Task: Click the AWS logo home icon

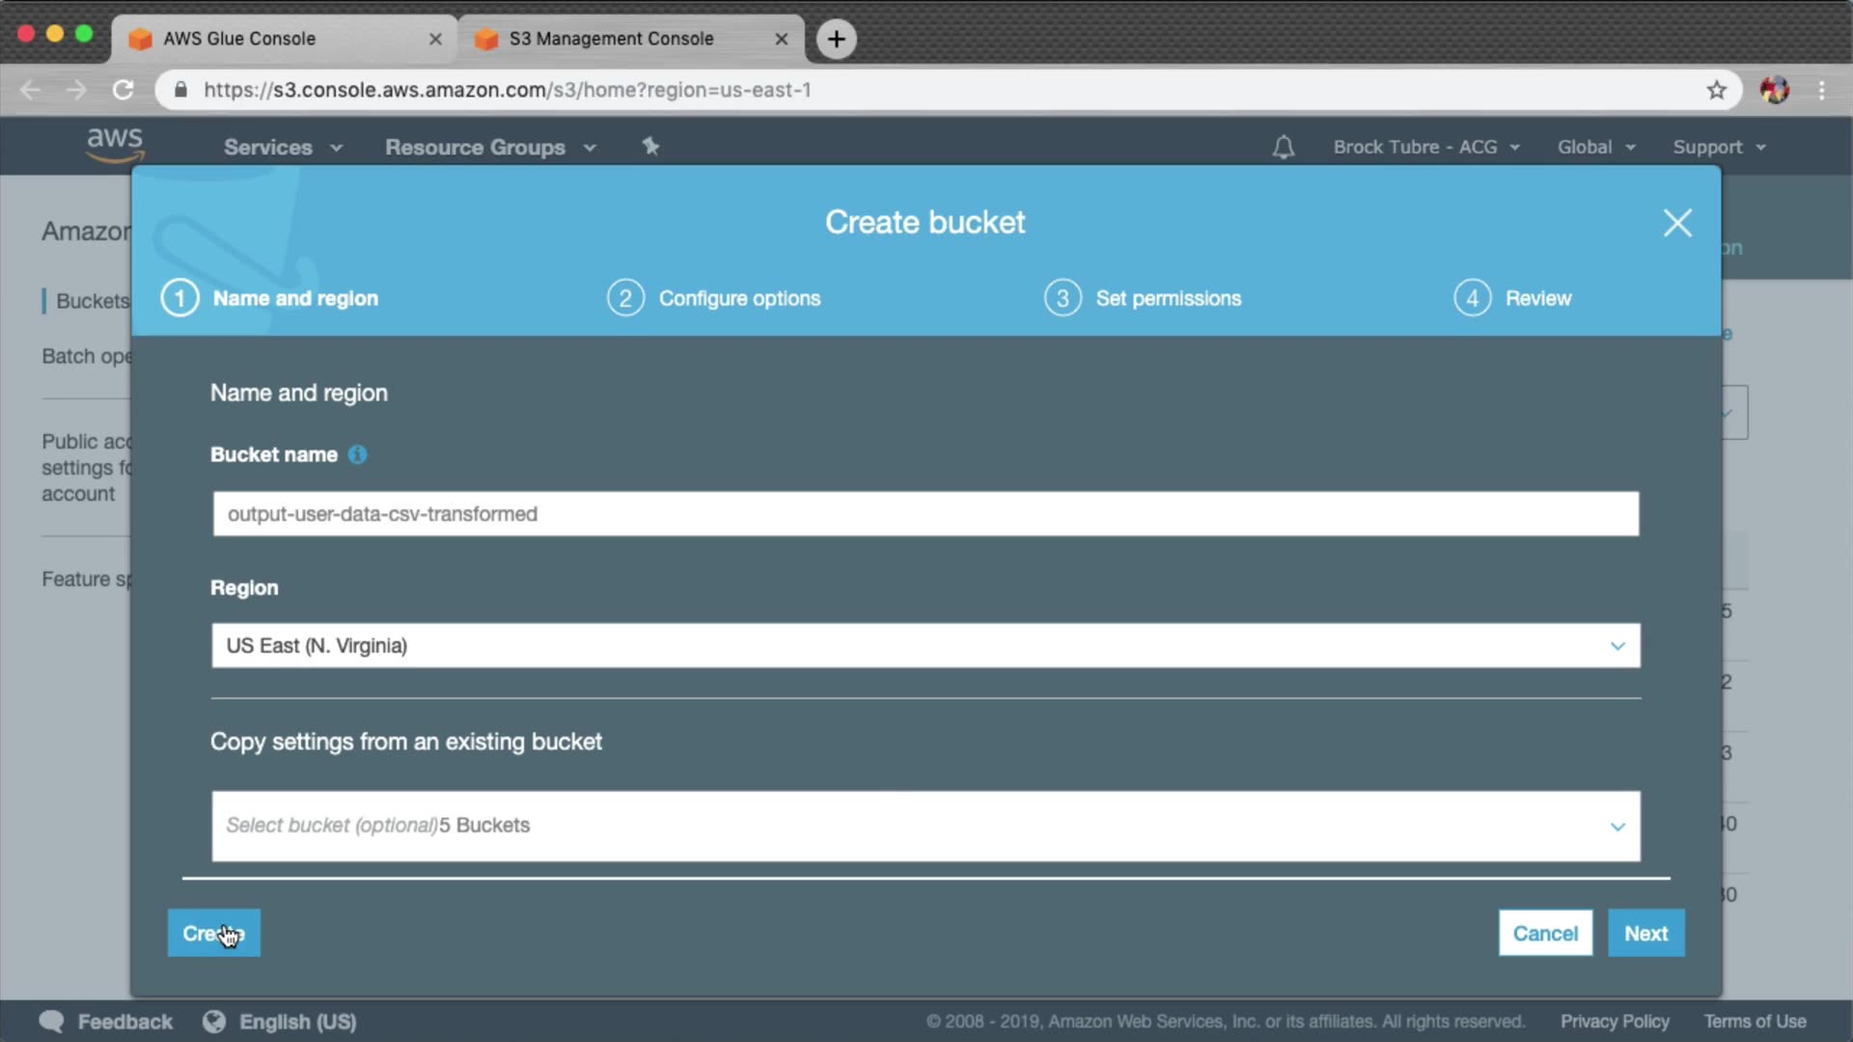Action: 115,145
